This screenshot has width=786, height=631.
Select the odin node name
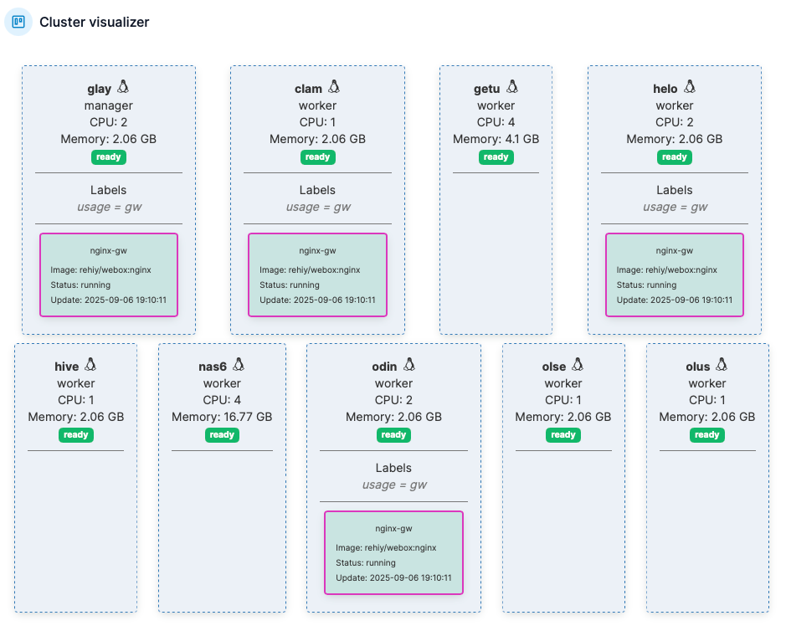coord(384,367)
